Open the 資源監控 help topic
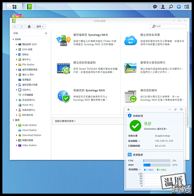This screenshot has height=196, width=194. [x=27, y=80]
